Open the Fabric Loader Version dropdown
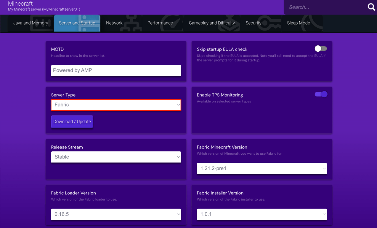 [116, 214]
